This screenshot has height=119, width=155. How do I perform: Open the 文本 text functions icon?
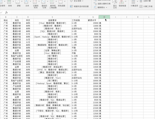pyautogui.click(x=26, y=2)
